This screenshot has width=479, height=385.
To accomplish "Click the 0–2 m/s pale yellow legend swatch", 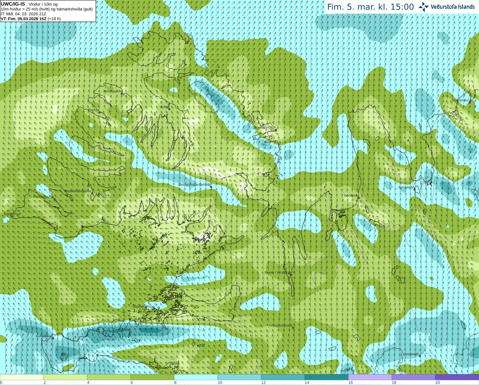I will [22, 377].
